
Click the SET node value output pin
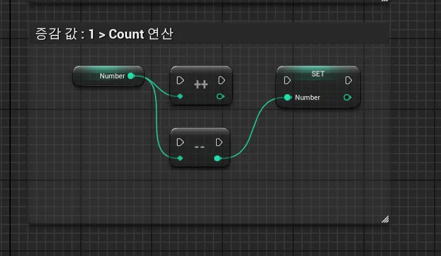point(347,97)
